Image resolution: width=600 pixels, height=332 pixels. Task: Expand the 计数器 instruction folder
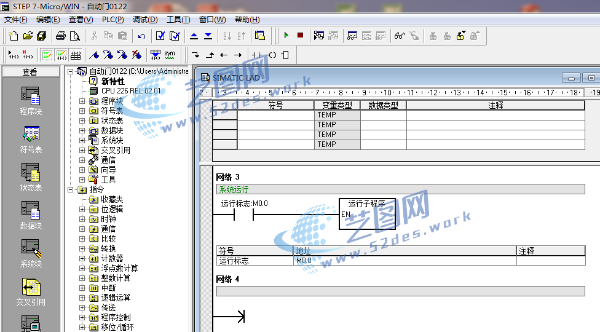(82, 259)
